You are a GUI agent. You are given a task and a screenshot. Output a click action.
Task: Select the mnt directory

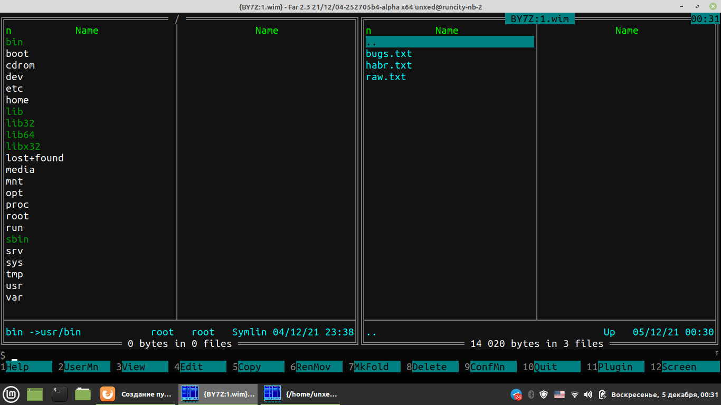(14, 181)
